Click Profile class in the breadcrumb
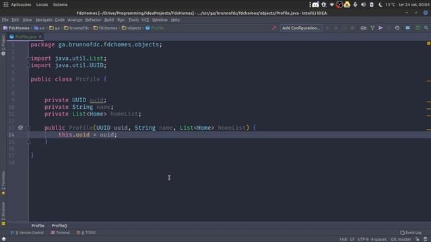Viewport: 431px width, 242px height. 155,28
